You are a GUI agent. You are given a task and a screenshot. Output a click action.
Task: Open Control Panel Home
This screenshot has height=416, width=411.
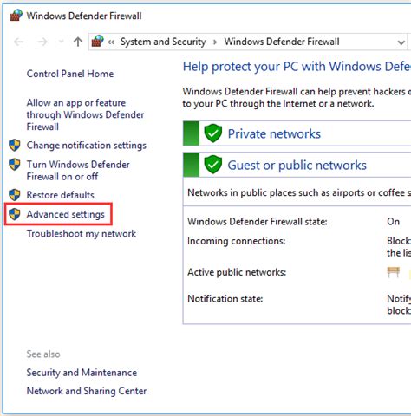[x=70, y=74]
